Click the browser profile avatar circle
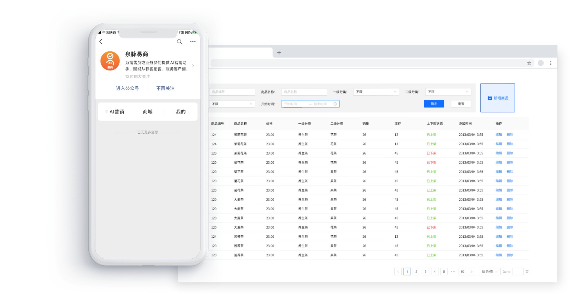Image resolution: width=577 pixels, height=307 pixels. pyautogui.click(x=541, y=63)
